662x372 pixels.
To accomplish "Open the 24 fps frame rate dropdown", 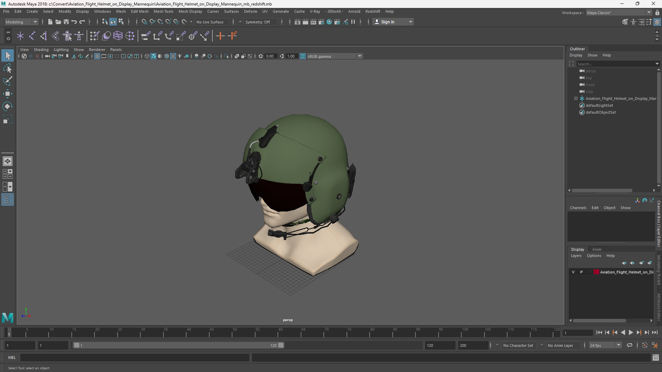I will coord(605,345).
